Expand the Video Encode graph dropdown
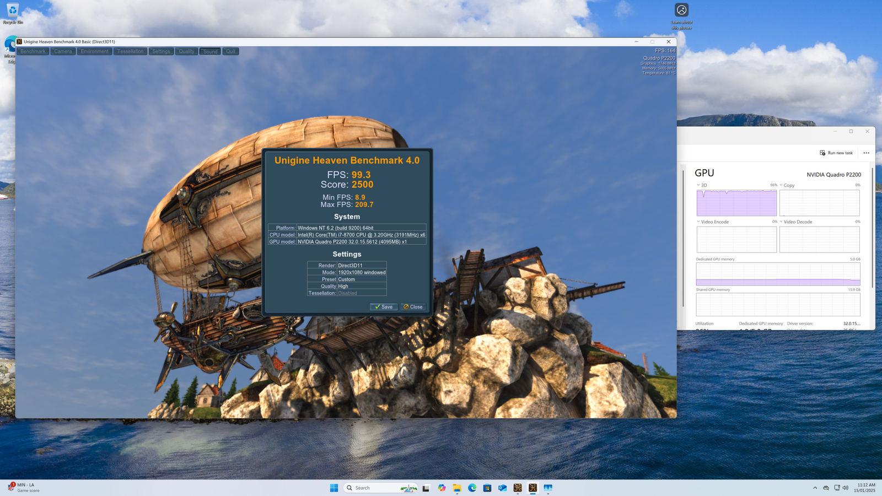The height and width of the screenshot is (496, 882). pyautogui.click(x=698, y=222)
